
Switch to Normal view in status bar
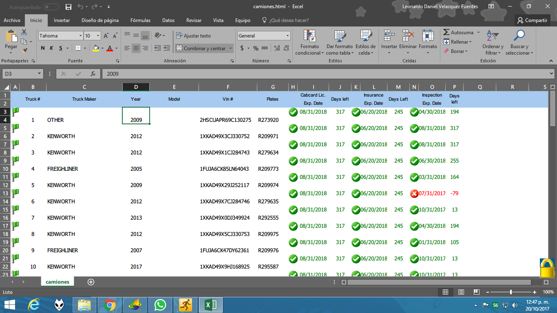tap(446, 292)
